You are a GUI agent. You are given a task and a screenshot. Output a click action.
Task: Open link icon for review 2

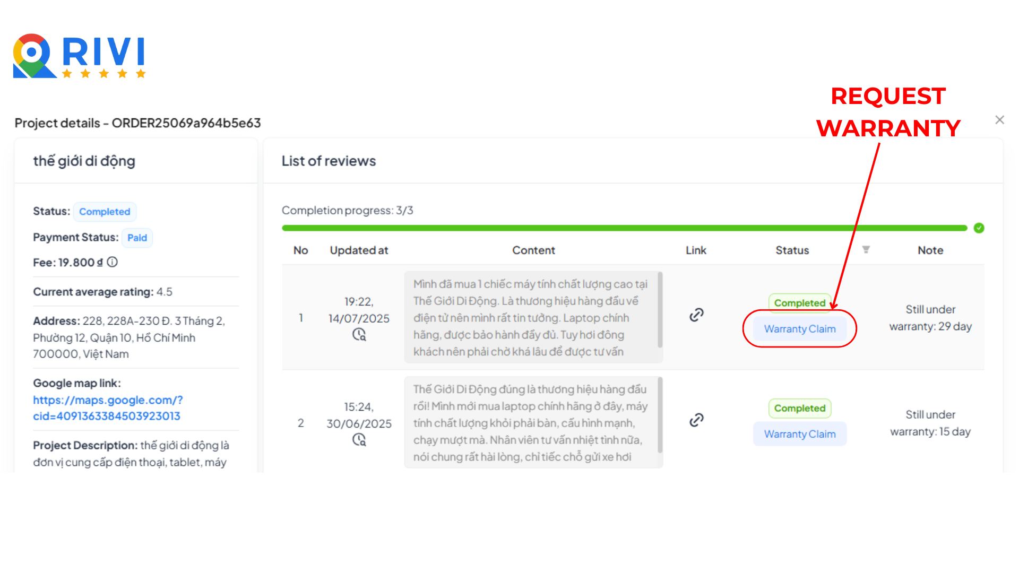click(x=696, y=420)
